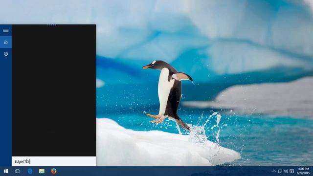Launch Microsoft Edge from the taskbar
This screenshot has width=313, height=176.
[x=30, y=171]
